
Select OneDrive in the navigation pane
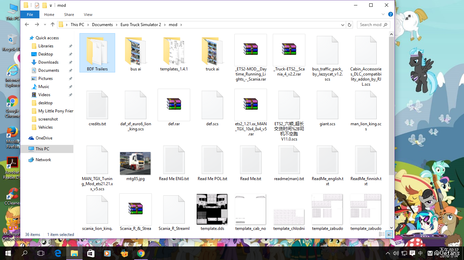coord(44,138)
